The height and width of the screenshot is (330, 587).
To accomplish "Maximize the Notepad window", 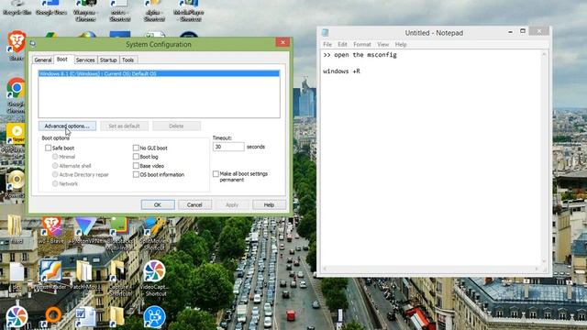I will tap(523, 31).
